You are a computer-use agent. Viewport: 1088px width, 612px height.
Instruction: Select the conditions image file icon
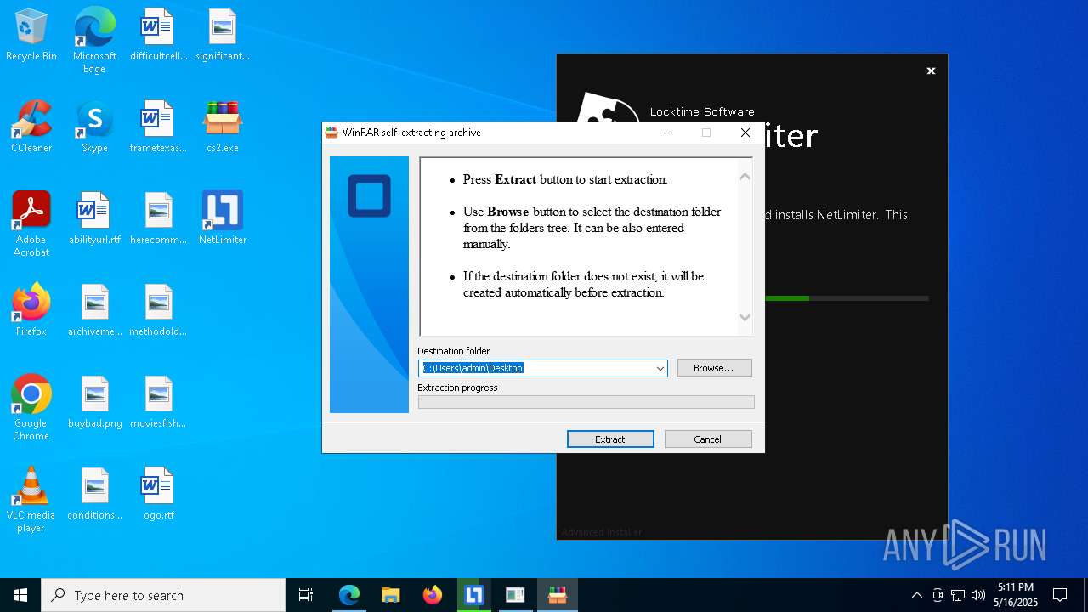point(94,495)
